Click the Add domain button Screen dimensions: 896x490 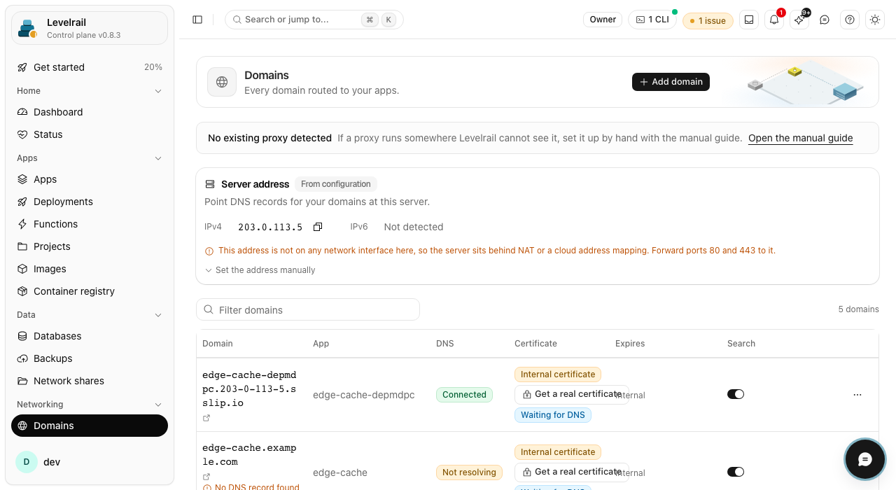tap(671, 82)
